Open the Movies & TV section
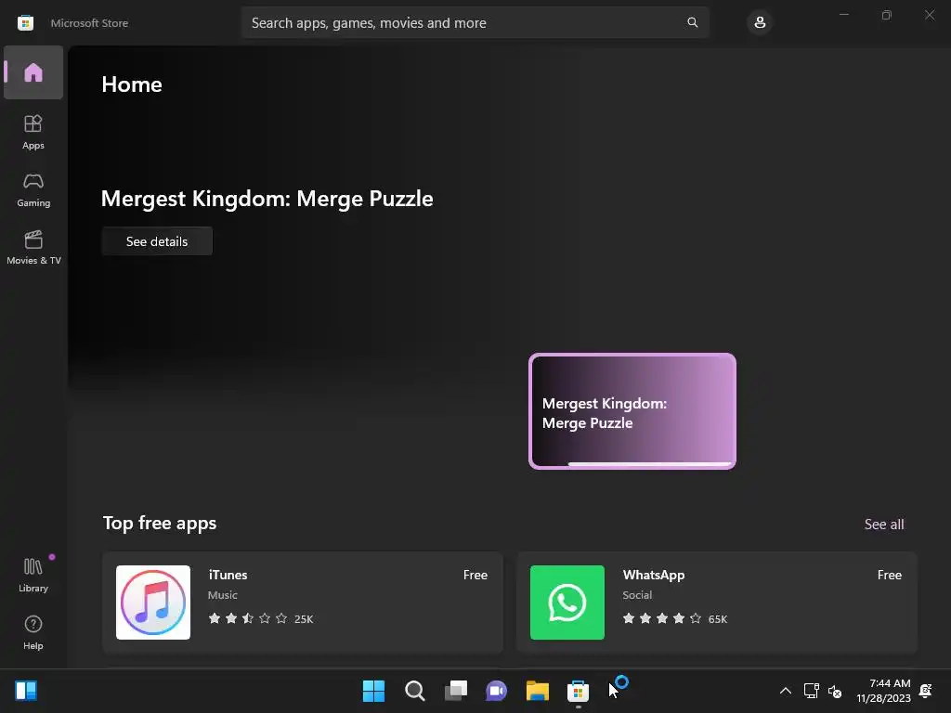The width and height of the screenshot is (951, 713). (x=33, y=247)
